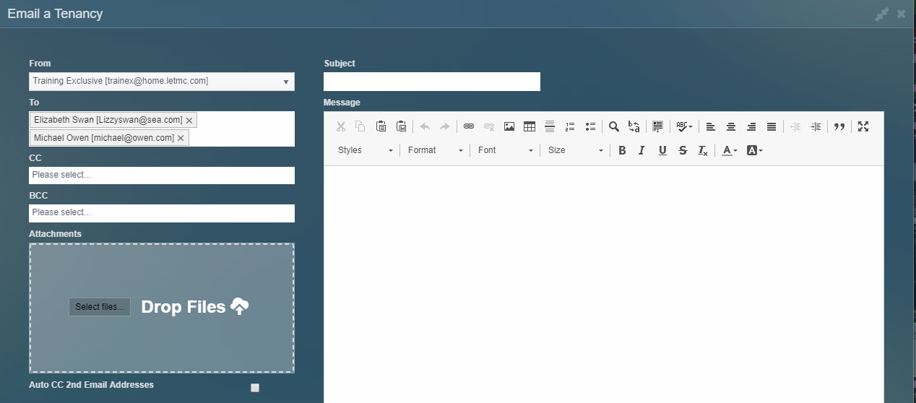Insert an image into the message
This screenshot has height=403, width=916.
pyautogui.click(x=509, y=126)
